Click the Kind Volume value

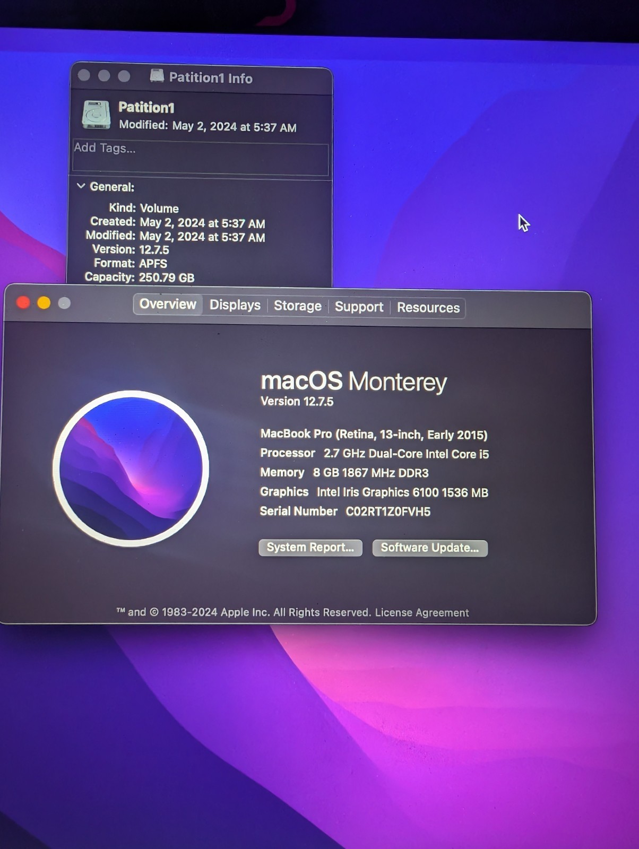[x=159, y=209]
